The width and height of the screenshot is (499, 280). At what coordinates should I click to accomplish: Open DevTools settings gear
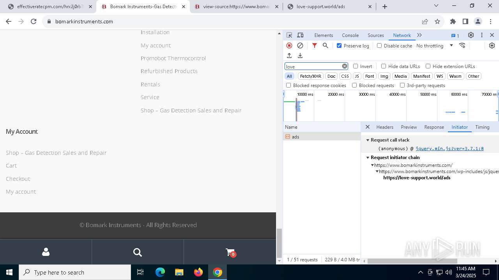(471, 35)
